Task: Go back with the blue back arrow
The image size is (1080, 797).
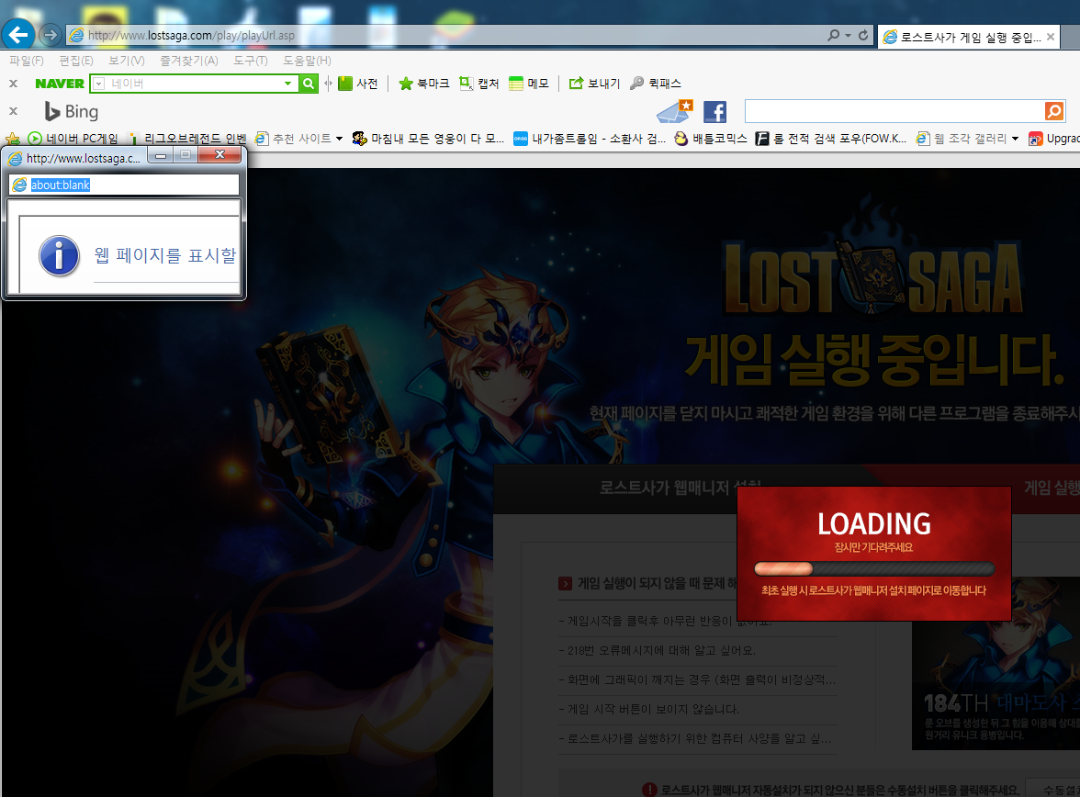Action: 18,35
